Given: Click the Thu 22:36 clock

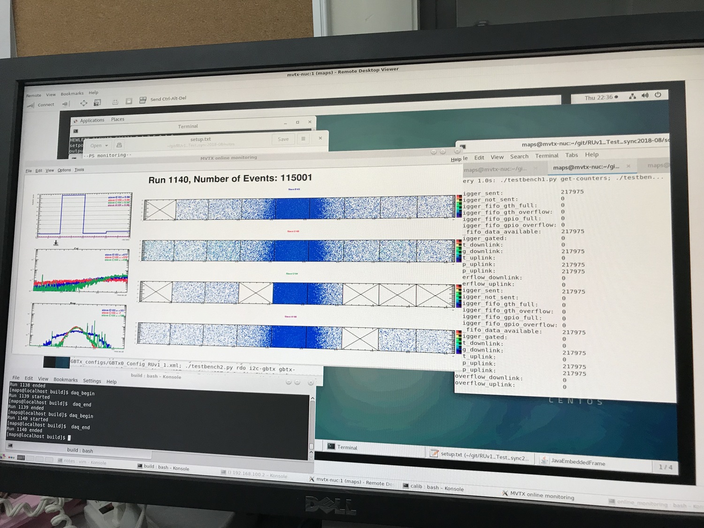Looking at the screenshot, I should click(599, 98).
